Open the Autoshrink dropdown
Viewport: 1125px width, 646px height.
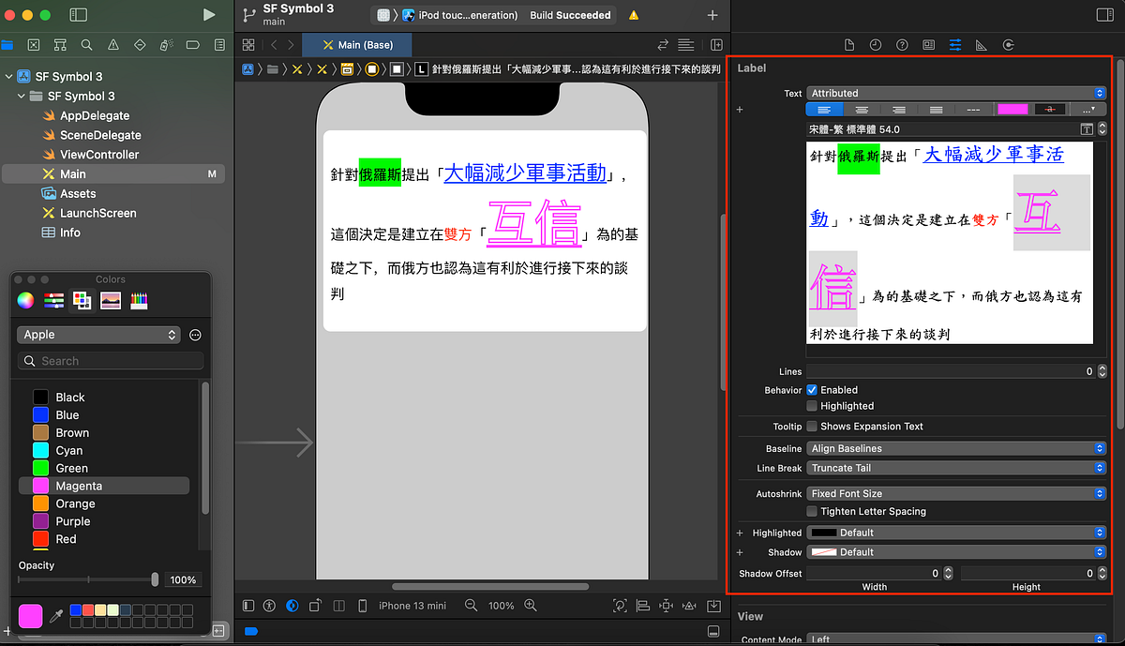[x=955, y=492]
